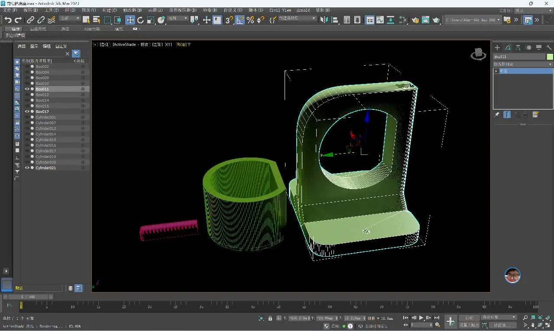Open the Workspaces dropdown at top right
The width and height of the screenshot is (554, 331).
(x=533, y=10)
